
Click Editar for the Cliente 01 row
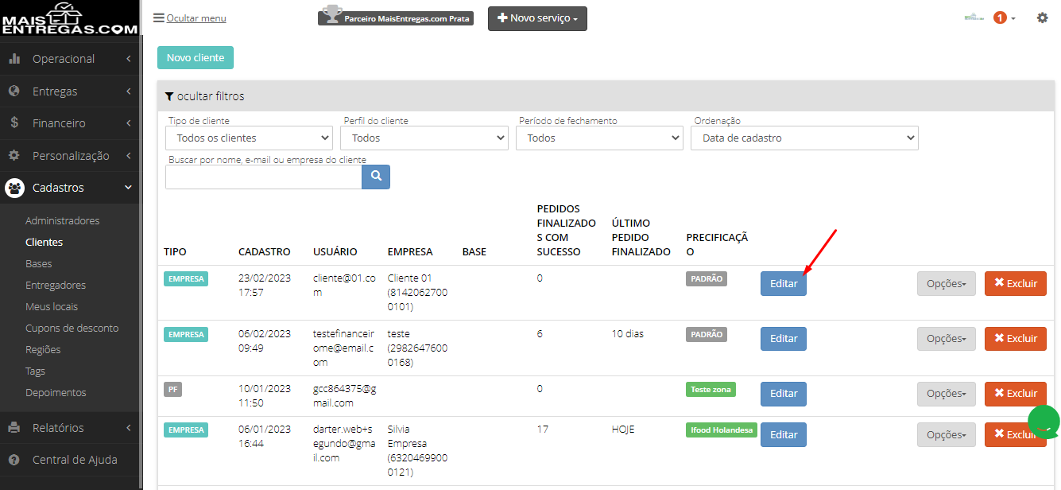coord(784,284)
